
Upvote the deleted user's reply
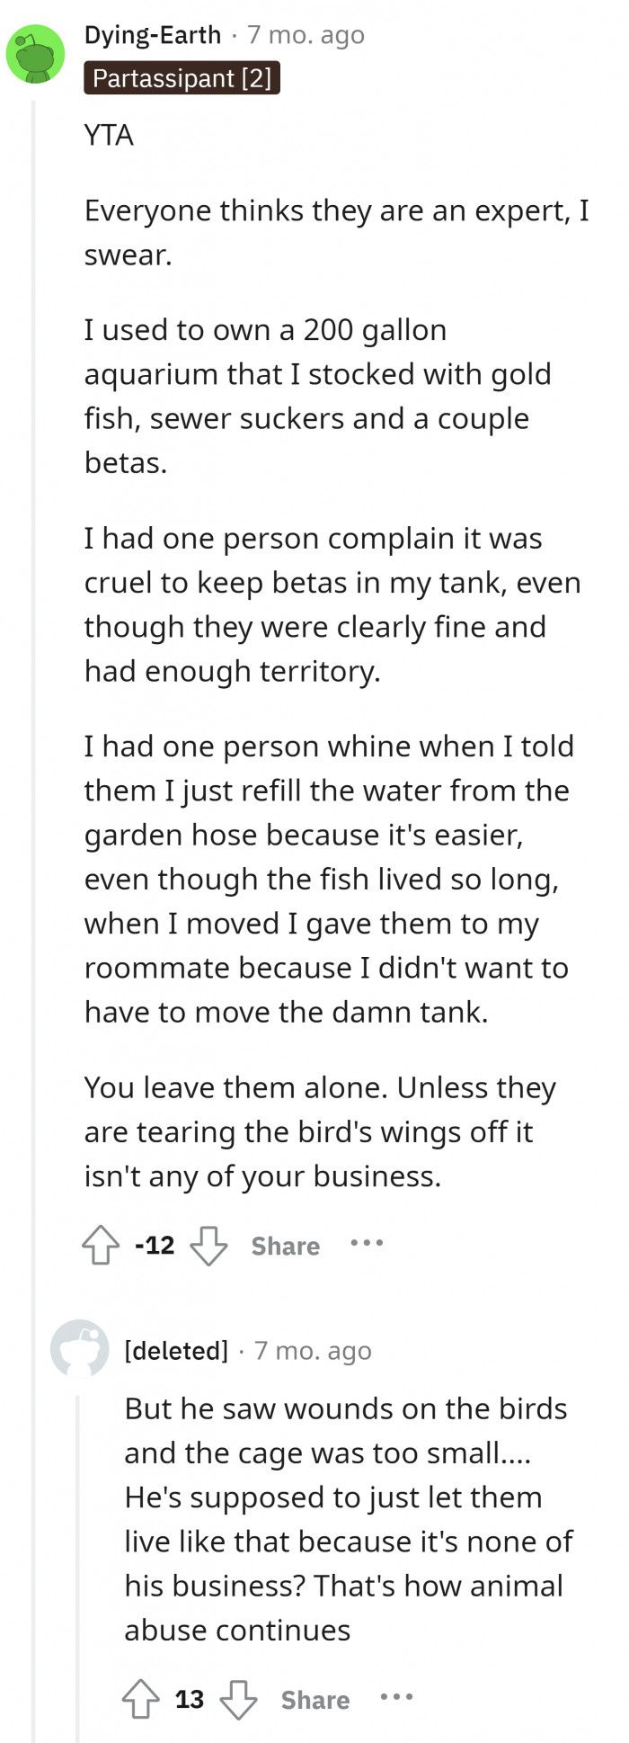[x=141, y=1699]
